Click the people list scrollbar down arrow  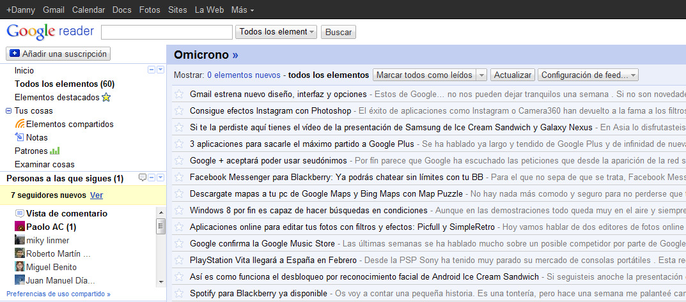pyautogui.click(x=160, y=282)
